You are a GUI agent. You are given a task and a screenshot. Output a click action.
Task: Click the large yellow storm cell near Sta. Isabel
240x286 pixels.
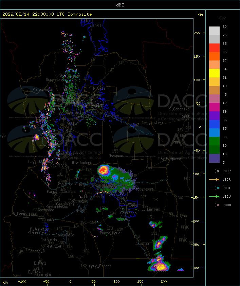click(x=161, y=266)
